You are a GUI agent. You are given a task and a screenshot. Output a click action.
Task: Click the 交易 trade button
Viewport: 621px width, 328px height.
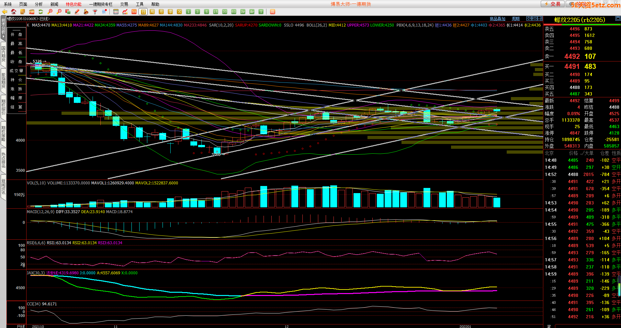click(553, 4)
